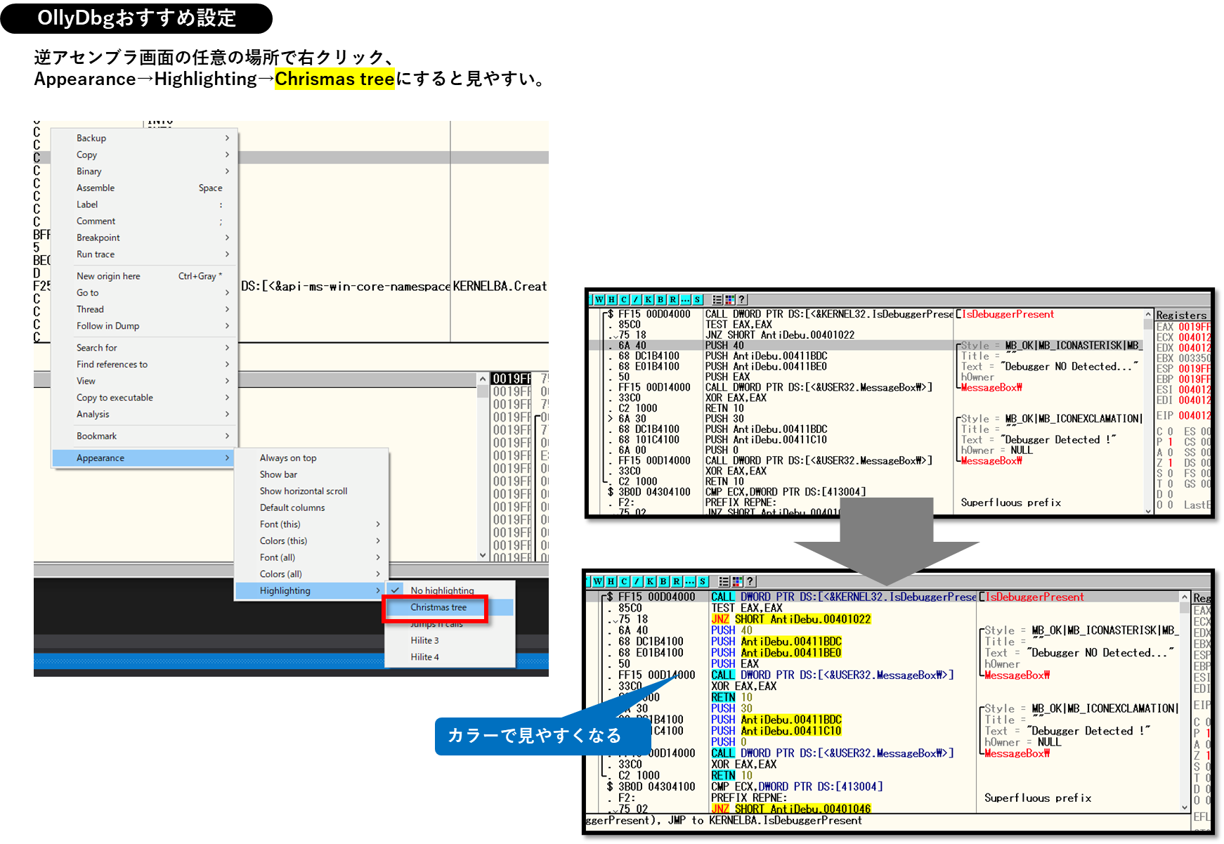Image resolution: width=1224 pixels, height=844 pixels.
Task: Expand the Search for submenu
Action: (x=144, y=348)
